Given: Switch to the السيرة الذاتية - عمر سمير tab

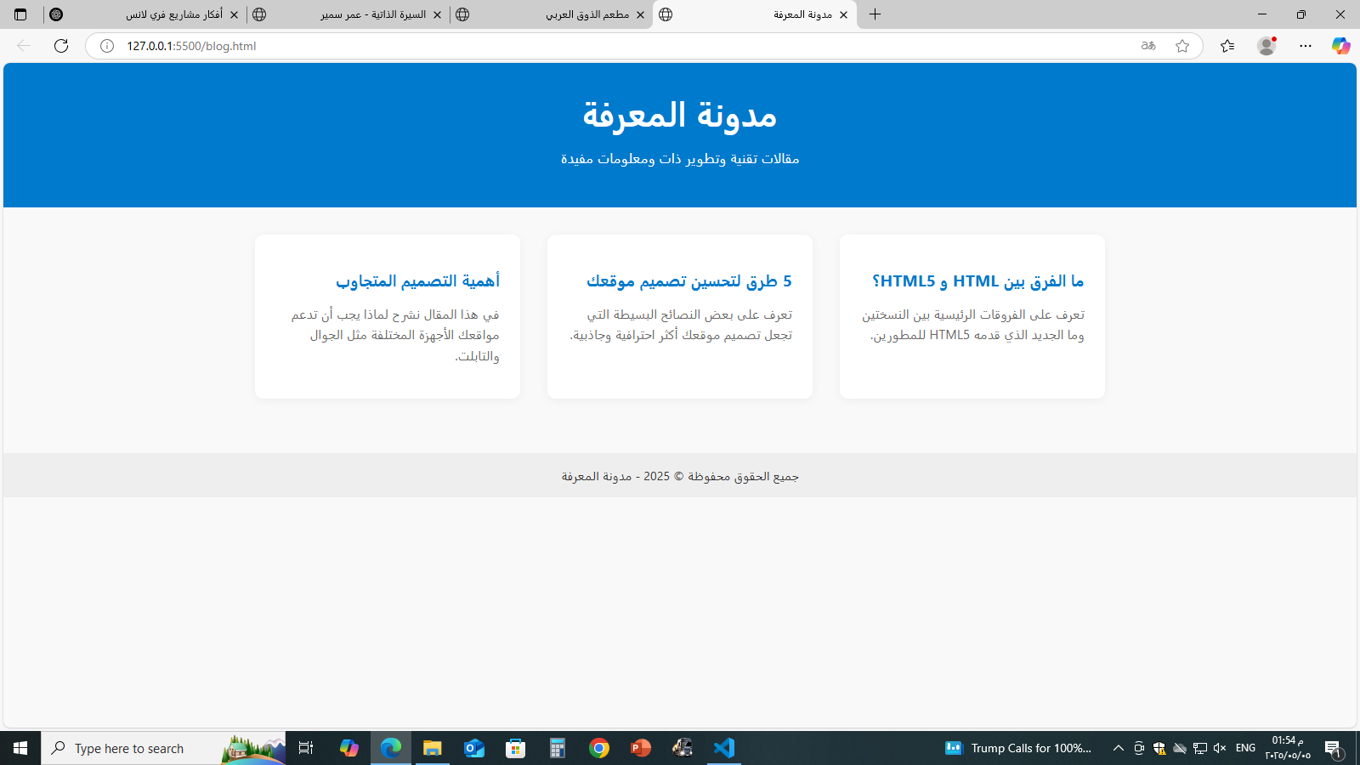Looking at the screenshot, I should pos(348,14).
